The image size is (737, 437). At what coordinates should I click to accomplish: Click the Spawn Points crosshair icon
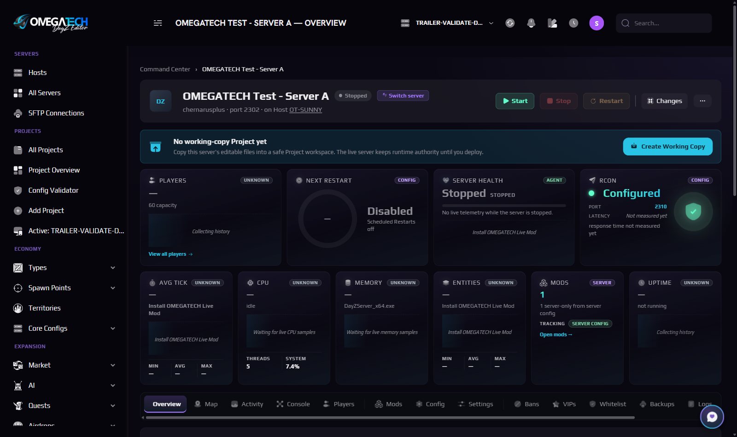18,288
